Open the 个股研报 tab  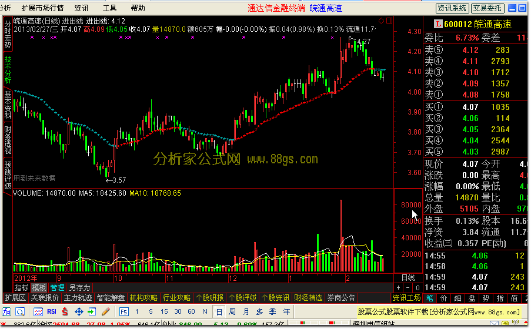click(x=209, y=298)
